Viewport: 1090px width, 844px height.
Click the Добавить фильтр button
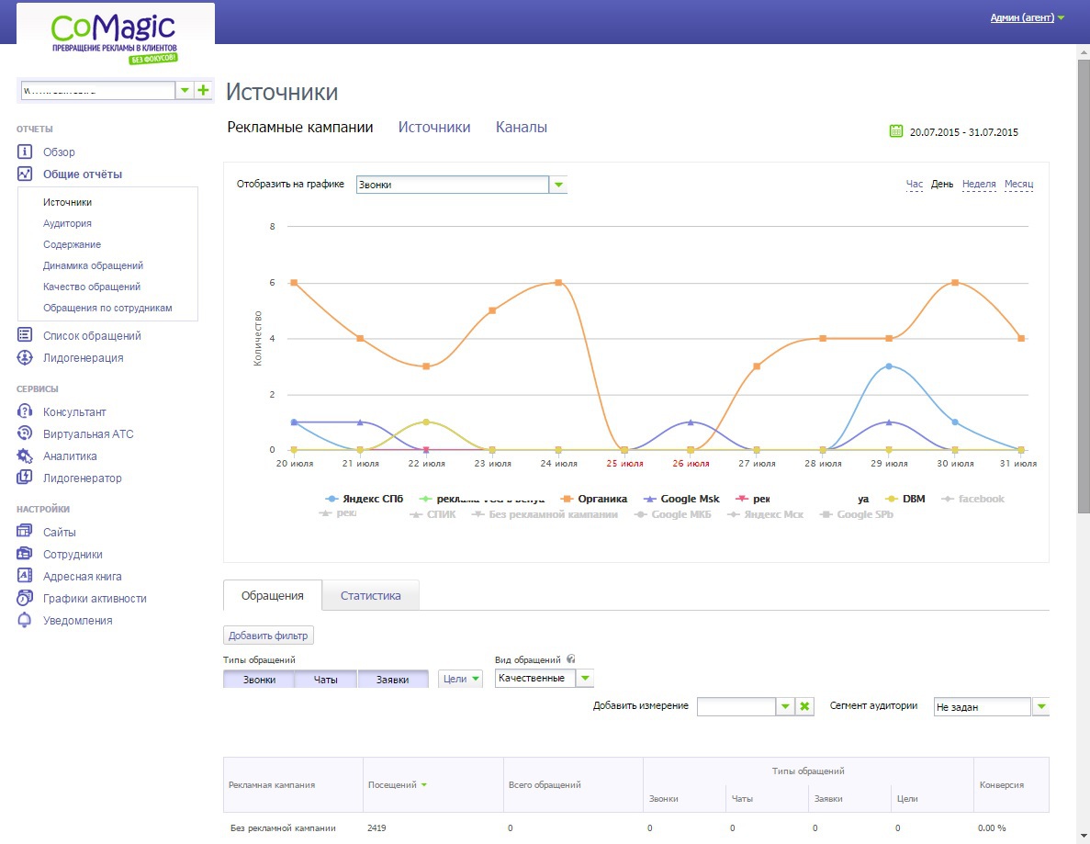(x=268, y=636)
